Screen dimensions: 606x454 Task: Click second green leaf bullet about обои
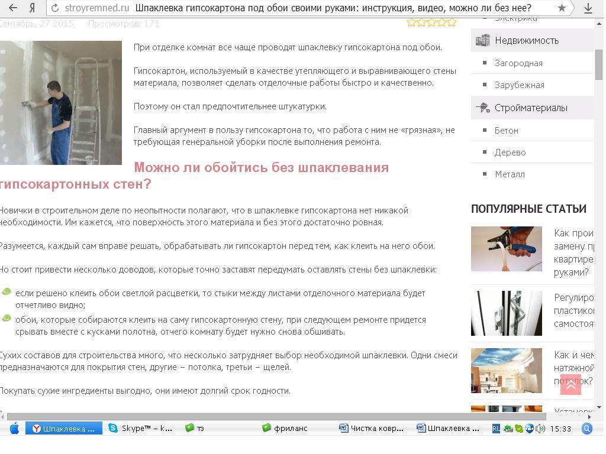click(x=6, y=318)
